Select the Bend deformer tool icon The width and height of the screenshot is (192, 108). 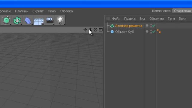pyautogui.click(x=28, y=21)
